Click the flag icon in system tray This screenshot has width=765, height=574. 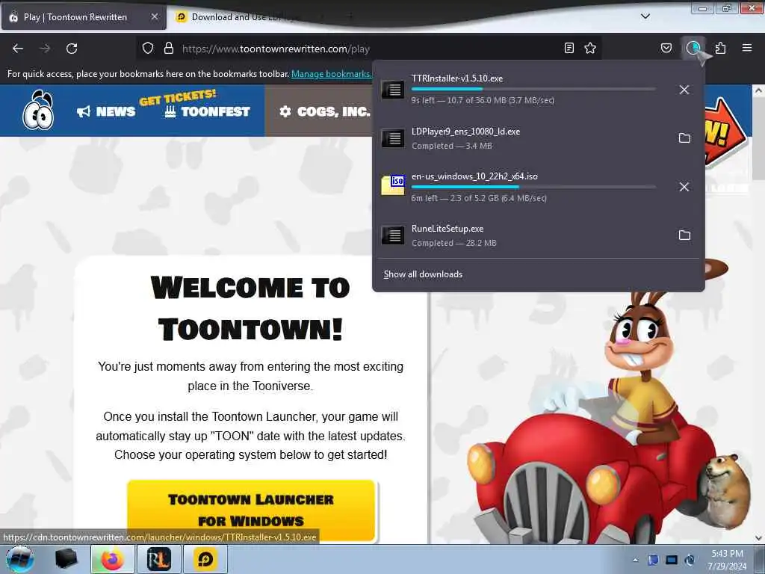(653, 560)
